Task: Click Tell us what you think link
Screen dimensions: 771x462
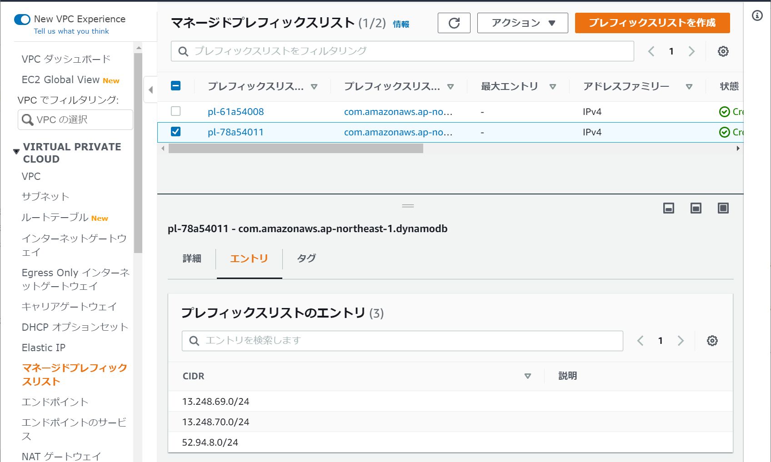Action: [x=71, y=31]
